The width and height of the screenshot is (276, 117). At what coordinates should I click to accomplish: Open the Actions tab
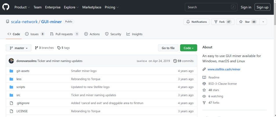(x=92, y=34)
